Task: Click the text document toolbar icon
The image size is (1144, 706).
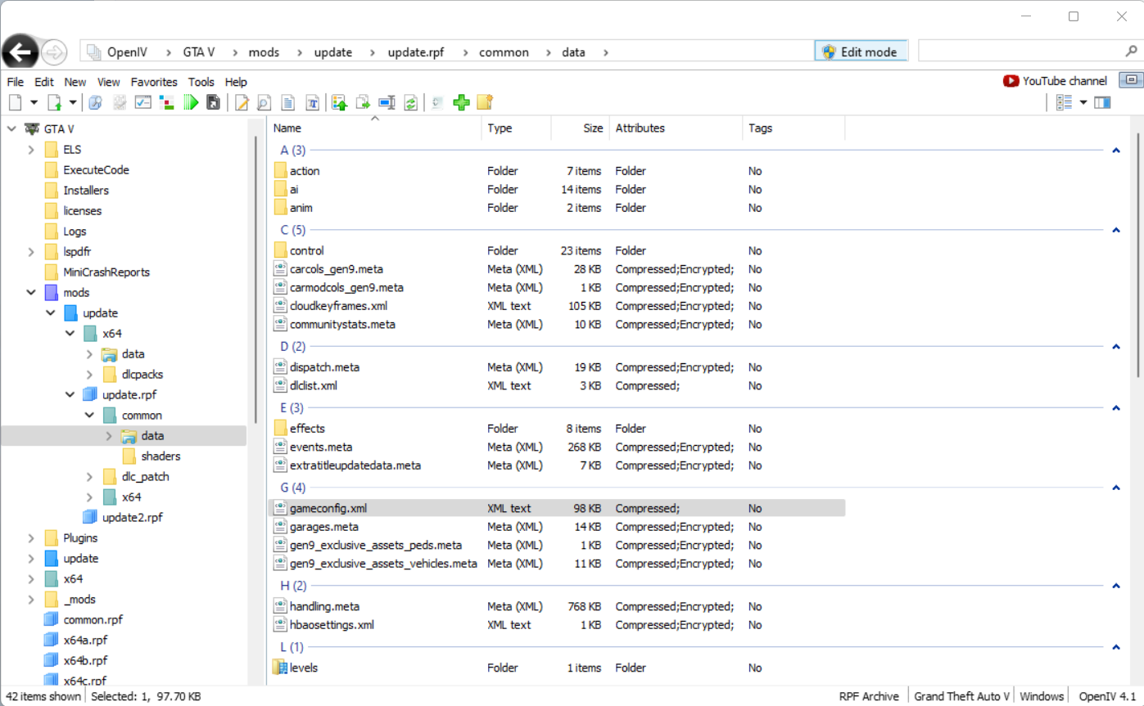Action: coord(287,102)
